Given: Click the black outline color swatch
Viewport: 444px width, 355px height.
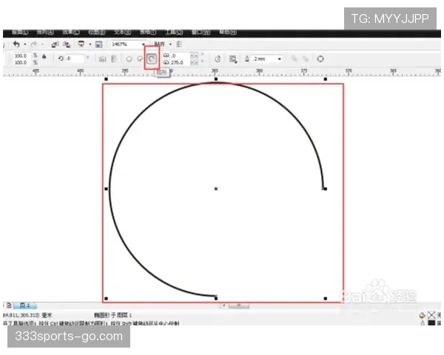Looking at the screenshot, I should coord(431,322).
